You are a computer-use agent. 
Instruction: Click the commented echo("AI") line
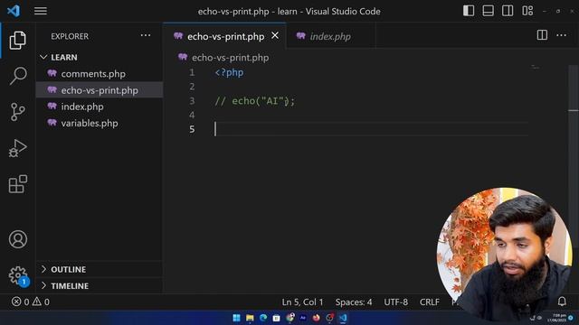pos(255,101)
